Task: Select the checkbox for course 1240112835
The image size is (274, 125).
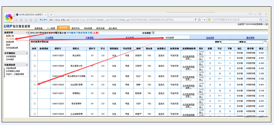Action: (35, 103)
